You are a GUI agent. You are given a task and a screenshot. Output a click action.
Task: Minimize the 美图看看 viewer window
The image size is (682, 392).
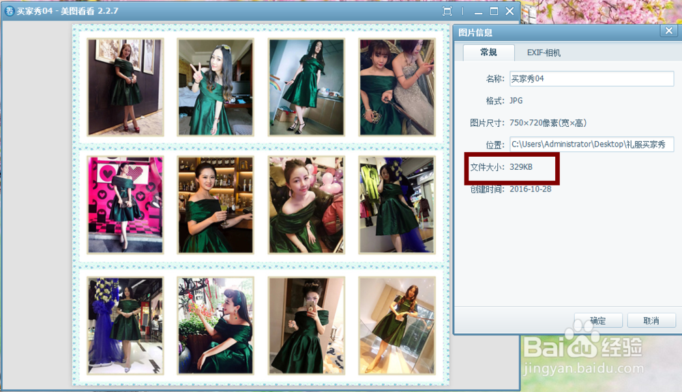(479, 12)
